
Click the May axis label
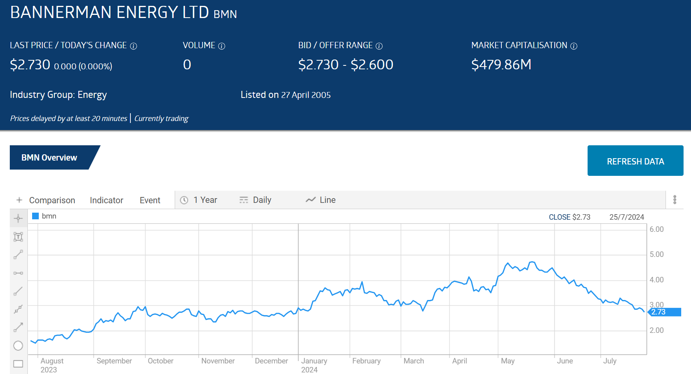(508, 361)
